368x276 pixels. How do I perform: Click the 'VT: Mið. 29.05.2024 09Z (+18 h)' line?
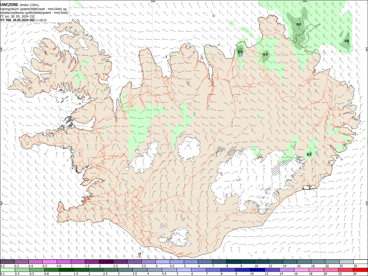click(x=23, y=20)
